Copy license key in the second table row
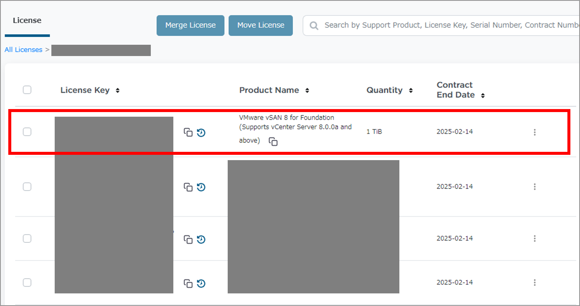580x306 pixels. click(188, 187)
